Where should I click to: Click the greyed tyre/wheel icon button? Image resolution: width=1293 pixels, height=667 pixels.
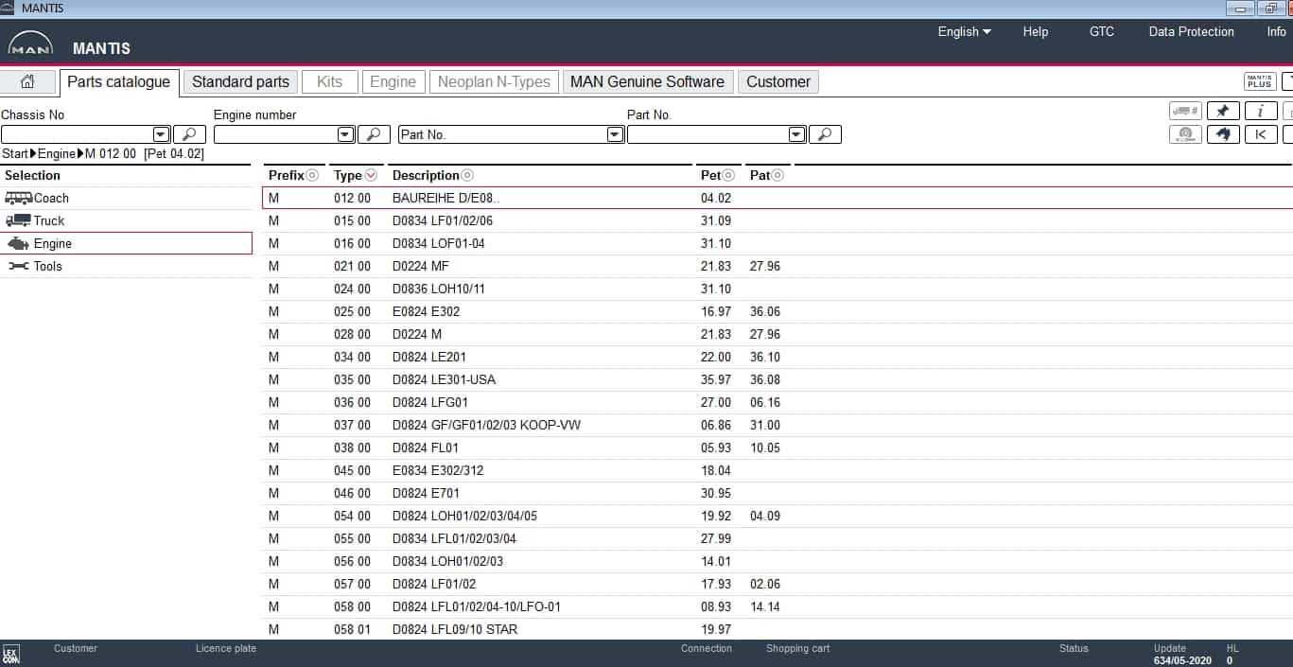[1185, 134]
